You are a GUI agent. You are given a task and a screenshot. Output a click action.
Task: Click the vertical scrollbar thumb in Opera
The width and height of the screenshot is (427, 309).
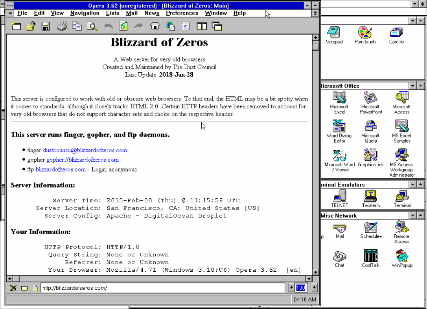pyautogui.click(x=316, y=47)
